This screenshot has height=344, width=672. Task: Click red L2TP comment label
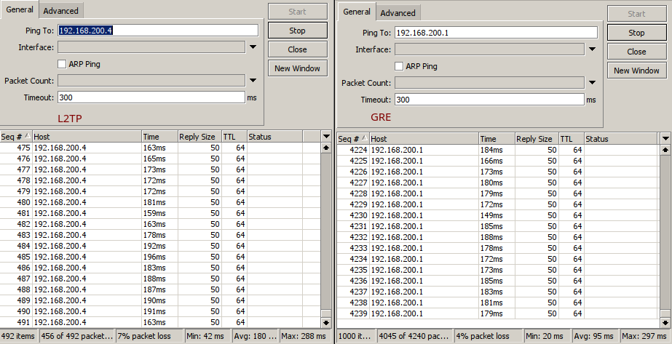tap(70, 119)
